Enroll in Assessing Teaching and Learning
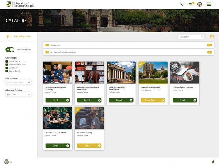Image resolution: width=219 pixels, height=166 pixels. point(58,100)
